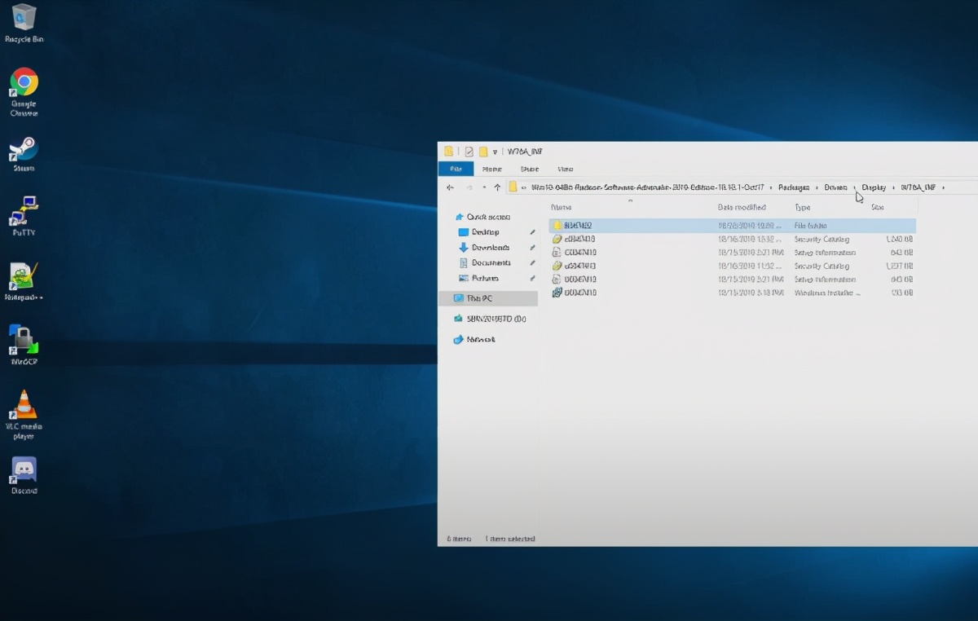978x621 pixels.
Task: Go back using the Back arrow
Action: click(x=450, y=187)
